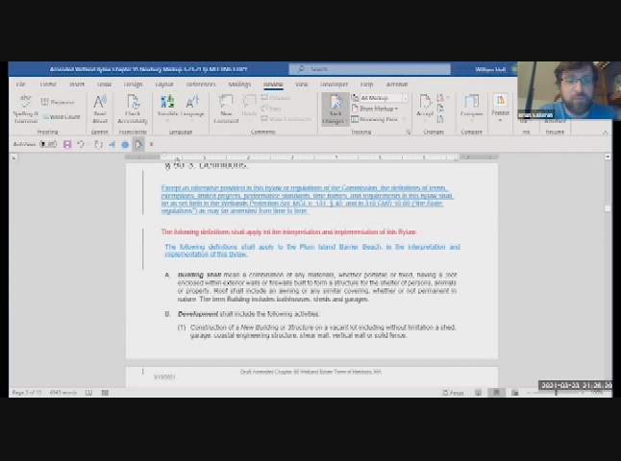The image size is (621, 461).
Task: Insert a New Comment
Action: tap(227, 108)
